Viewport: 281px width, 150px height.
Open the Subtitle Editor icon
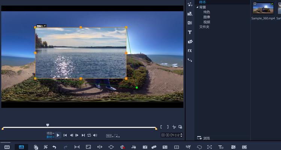[165, 147]
